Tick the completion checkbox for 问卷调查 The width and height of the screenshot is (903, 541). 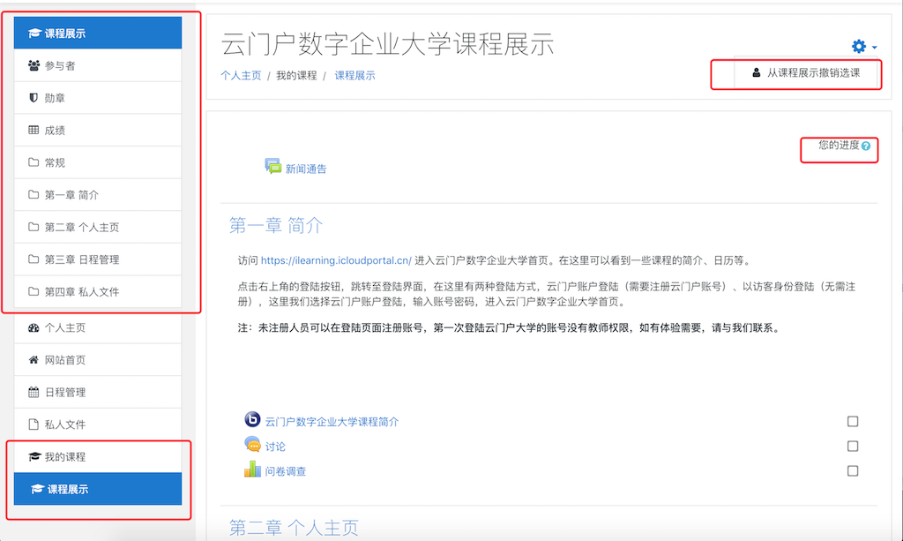tap(853, 471)
